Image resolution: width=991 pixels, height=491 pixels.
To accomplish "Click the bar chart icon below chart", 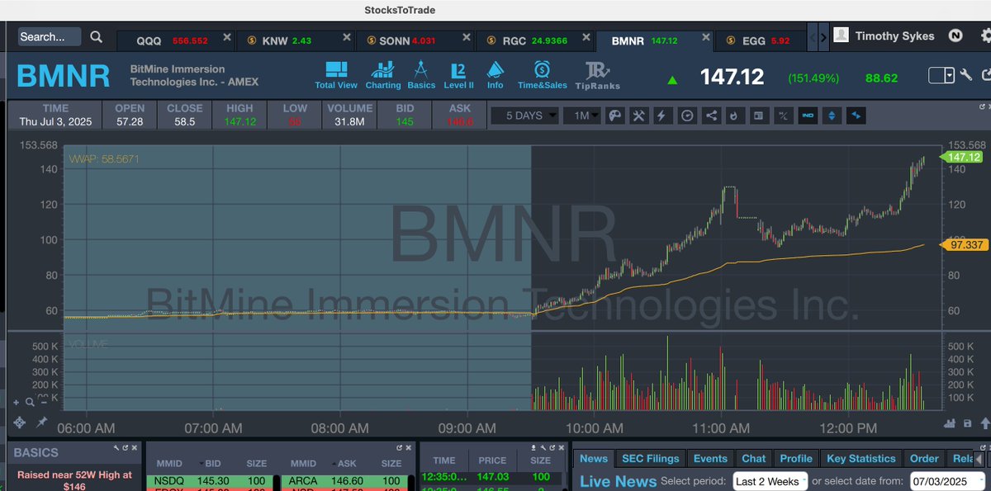I will pos(951,423).
